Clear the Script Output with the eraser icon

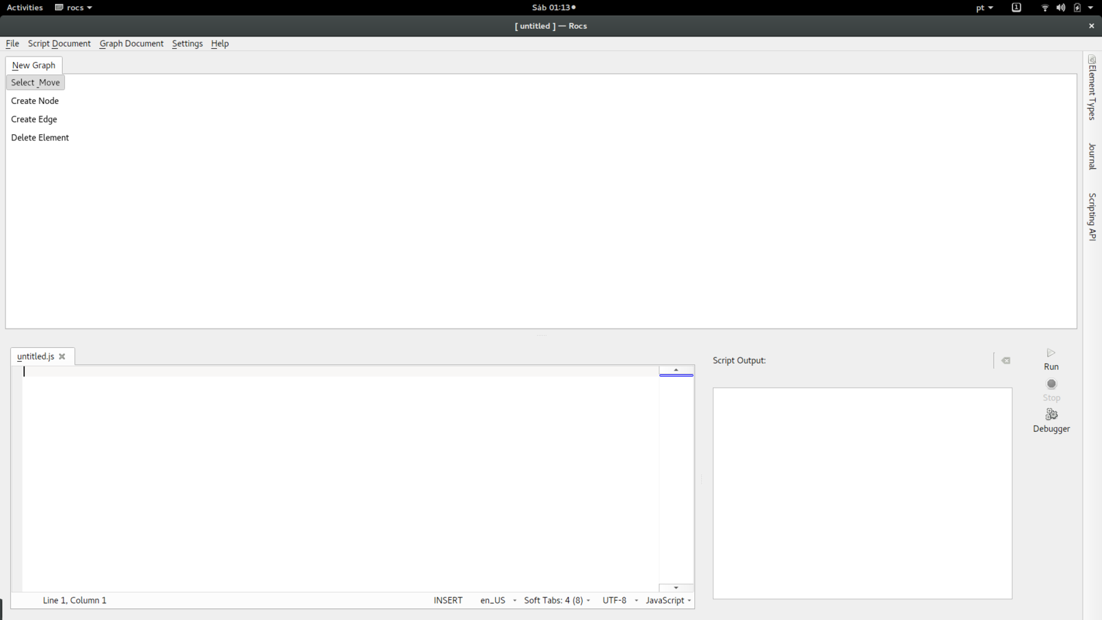1006,360
